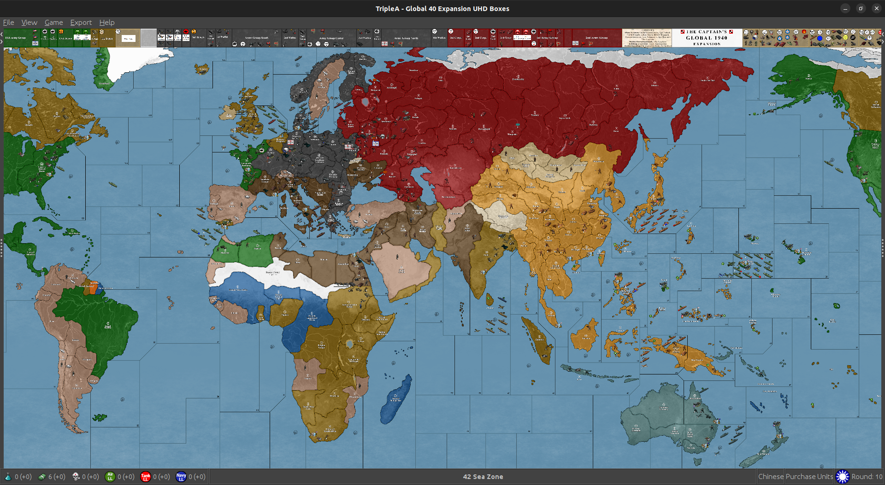
Task: Click the Chinese sun flag beside Round 10
Action: point(843,477)
